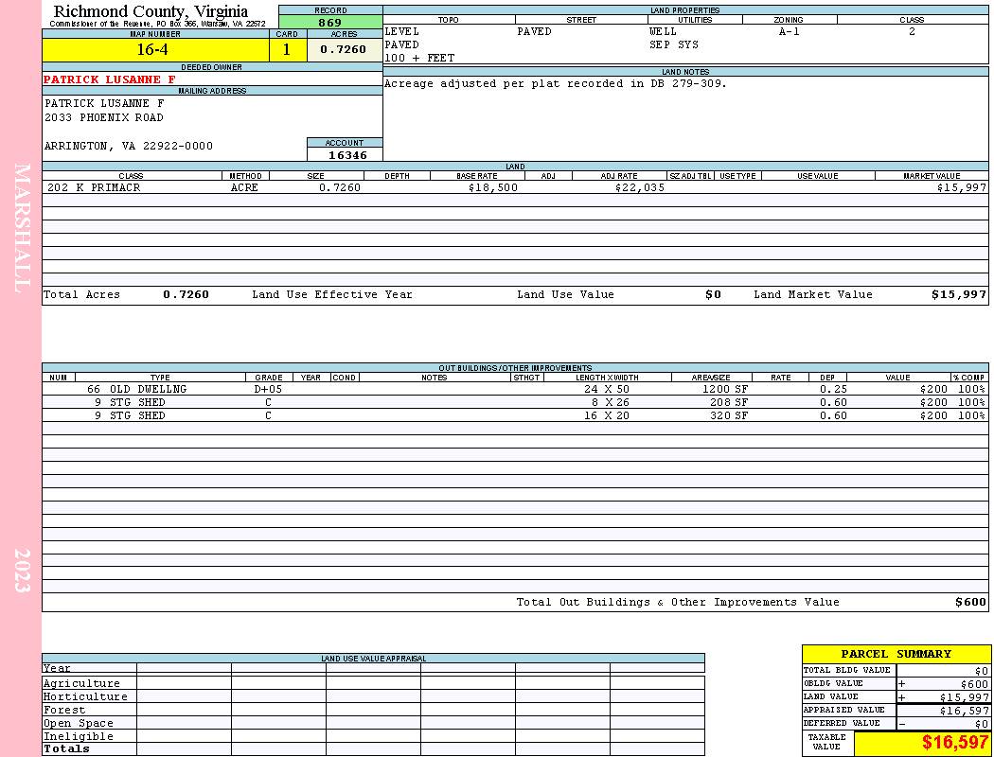Image resolution: width=994 pixels, height=757 pixels.
Task: Click the 100 + FEET topo entry
Action: click(419, 59)
